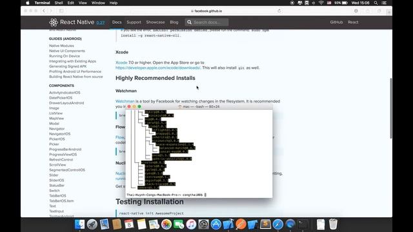Open Notes app in the Dock
This screenshot has width=413, height=232.
pyautogui.click(x=141, y=224)
